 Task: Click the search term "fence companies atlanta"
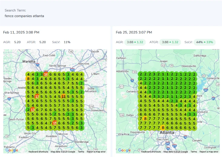24,16
